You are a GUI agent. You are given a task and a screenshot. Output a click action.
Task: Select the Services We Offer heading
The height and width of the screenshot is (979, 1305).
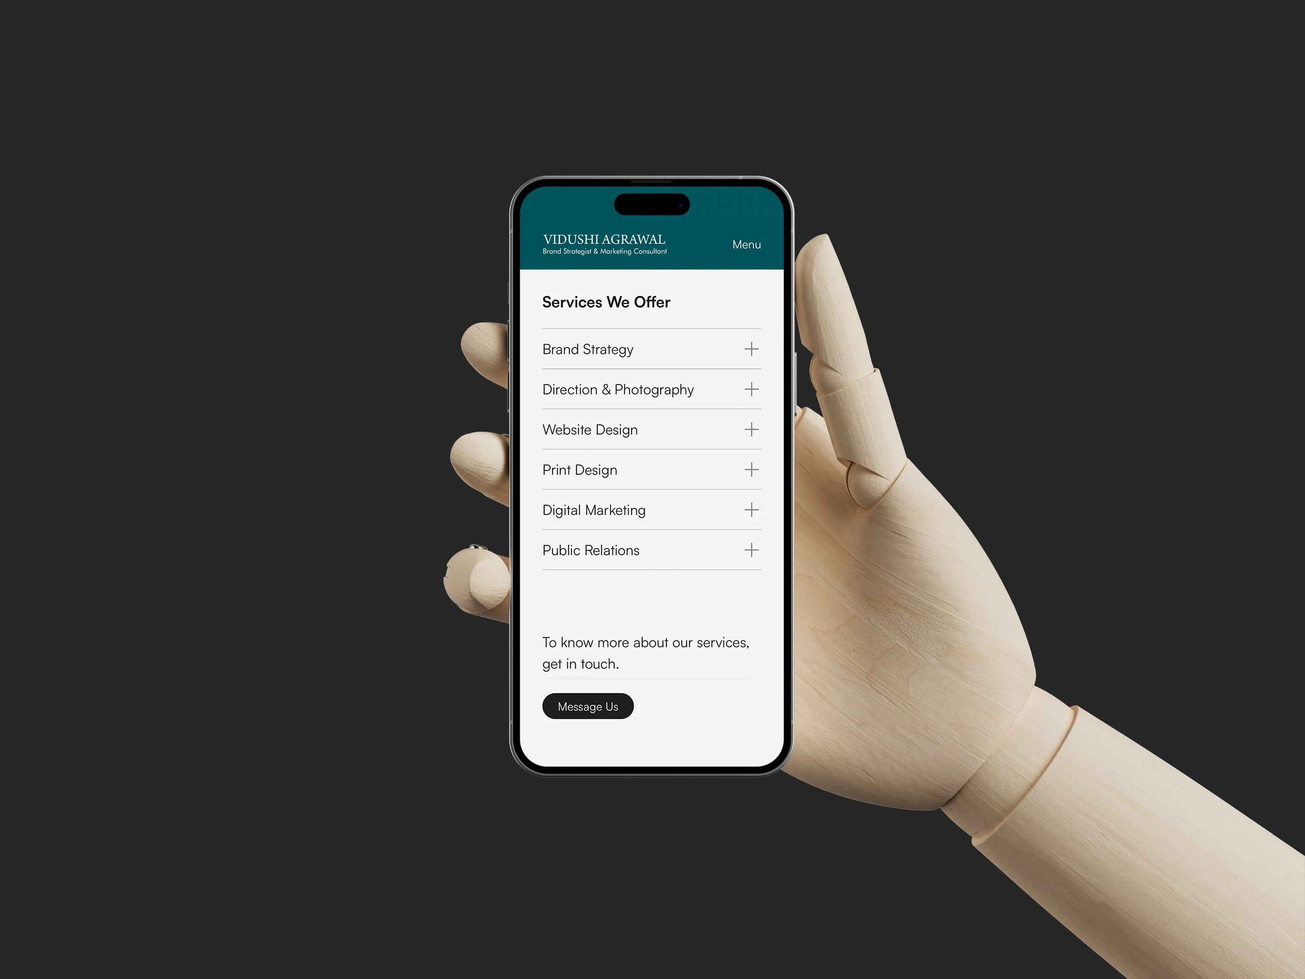click(x=607, y=301)
